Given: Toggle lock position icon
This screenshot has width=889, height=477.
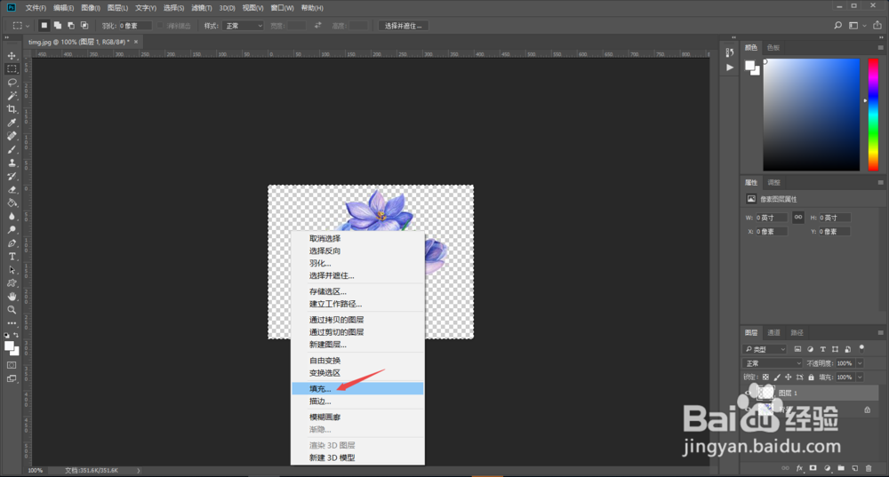Looking at the screenshot, I should coord(788,378).
